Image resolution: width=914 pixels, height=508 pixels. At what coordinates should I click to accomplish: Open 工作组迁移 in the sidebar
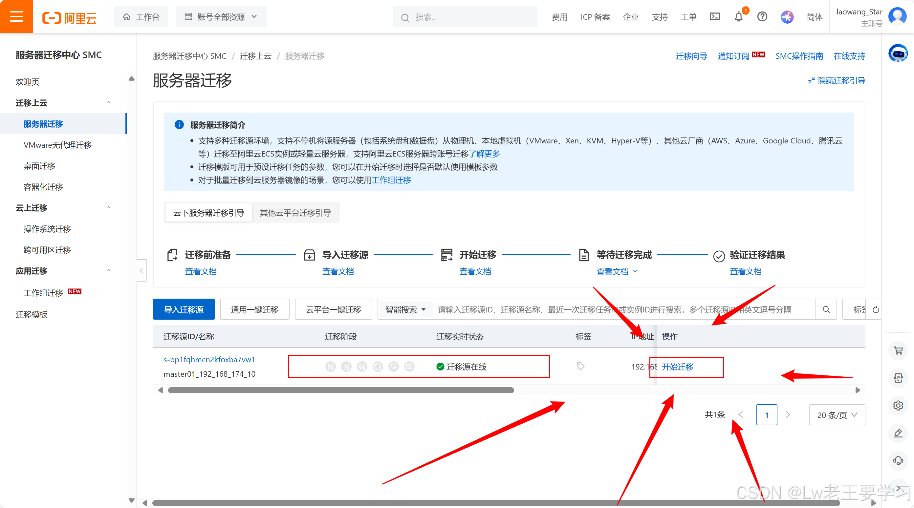coord(43,293)
